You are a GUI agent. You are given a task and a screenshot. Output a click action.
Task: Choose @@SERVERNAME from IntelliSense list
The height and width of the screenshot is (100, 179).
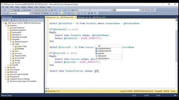click(109, 48)
